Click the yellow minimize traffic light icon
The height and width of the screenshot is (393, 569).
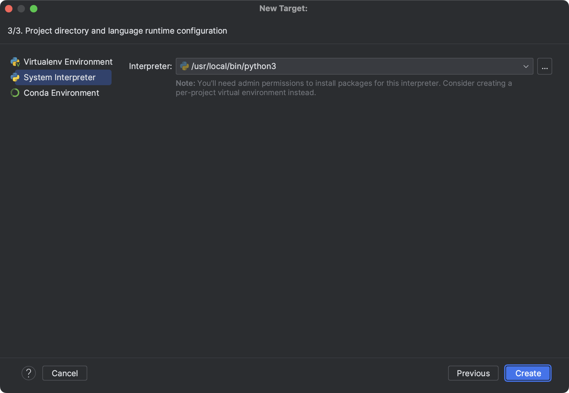point(21,9)
